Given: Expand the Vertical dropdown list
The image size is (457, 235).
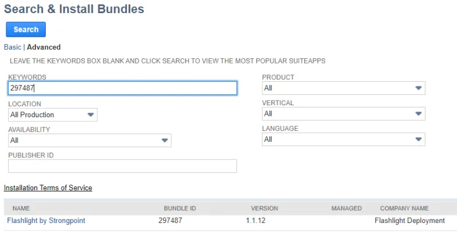Looking at the screenshot, I should coord(344,114).
